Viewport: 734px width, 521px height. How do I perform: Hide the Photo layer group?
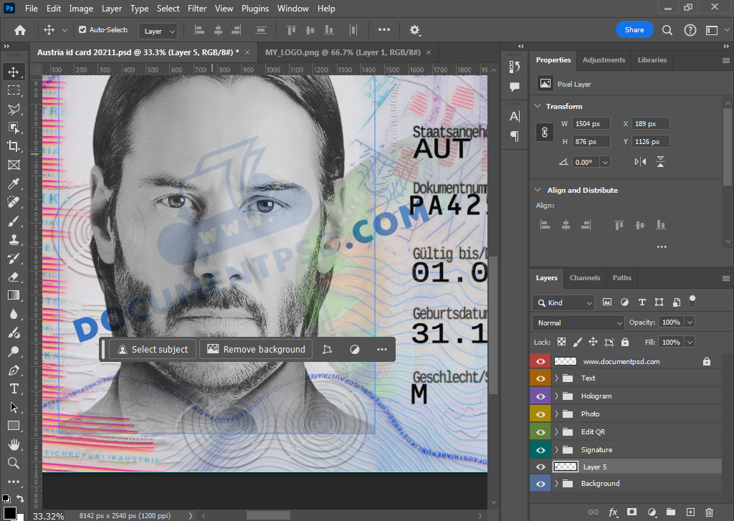click(x=540, y=414)
